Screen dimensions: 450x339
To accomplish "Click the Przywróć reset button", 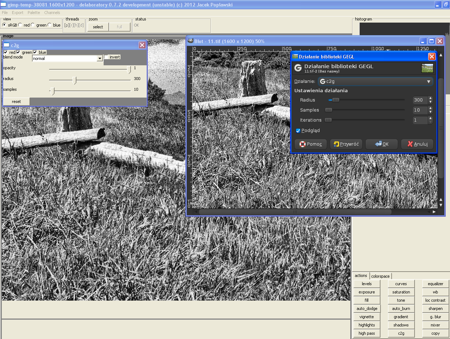I will click(346, 144).
